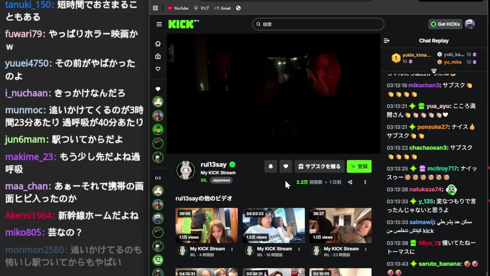Open the more options dots beside share

[365, 182]
